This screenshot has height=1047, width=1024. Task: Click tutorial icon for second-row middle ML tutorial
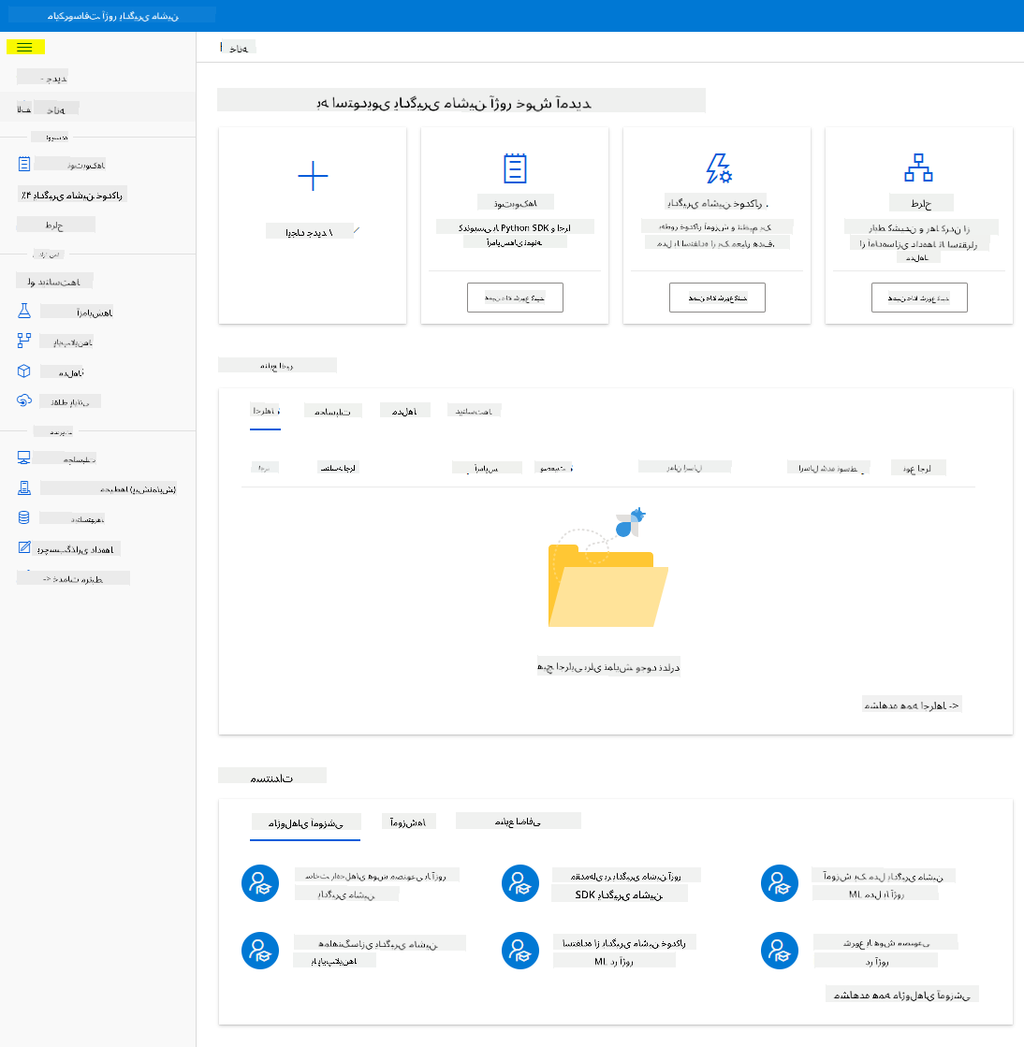(520, 951)
